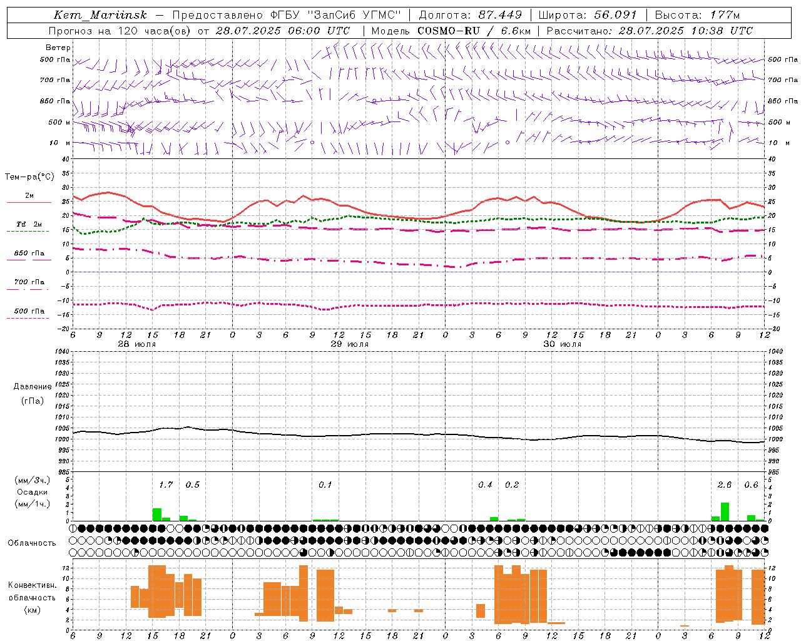The width and height of the screenshot is (801, 641).
Task: Click the '(мм/1ч.)' precipitation unit label
Action: click(33, 504)
